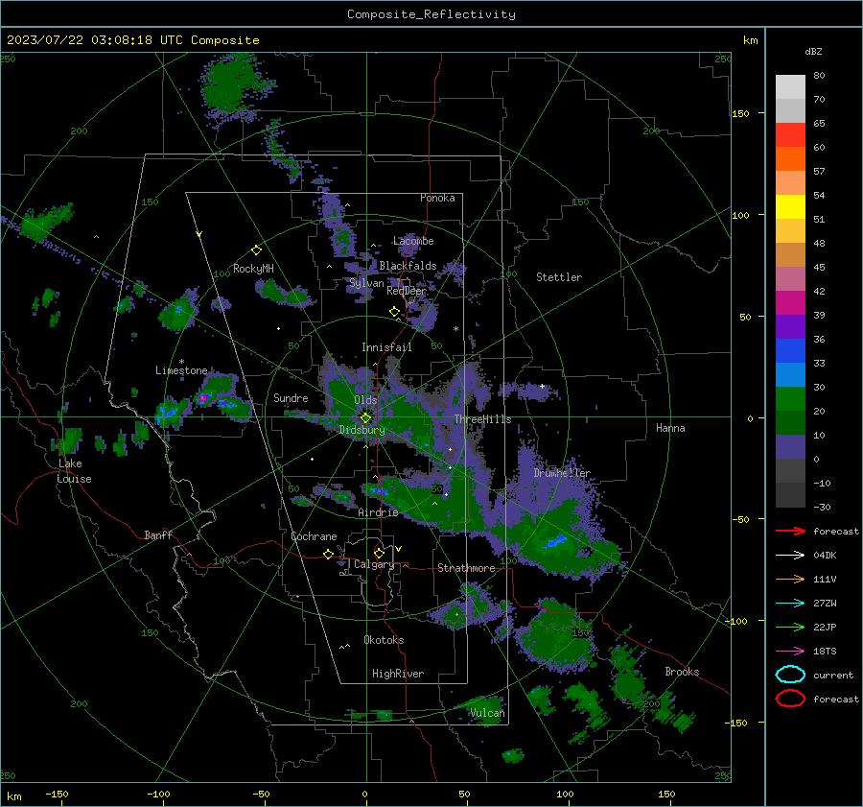Click the yellow diamond marker below RedDeer
The height and width of the screenshot is (807, 863).
coord(394,312)
